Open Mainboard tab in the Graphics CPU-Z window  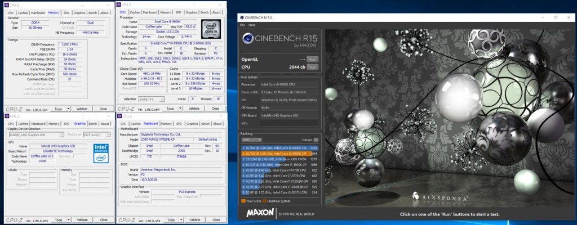[38, 124]
